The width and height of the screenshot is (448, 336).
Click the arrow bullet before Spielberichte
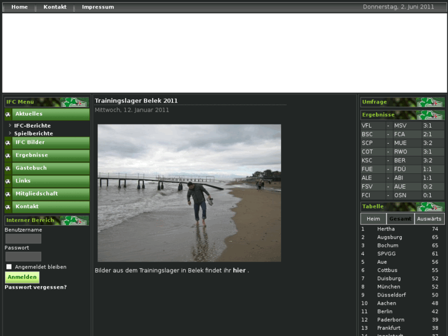[x=10, y=133]
